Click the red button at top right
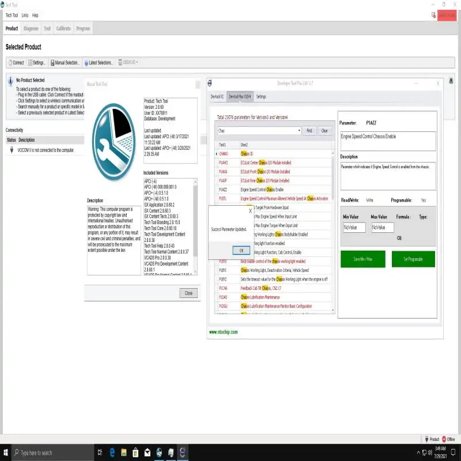Viewport: 461px width, 461px height. click(x=447, y=16)
